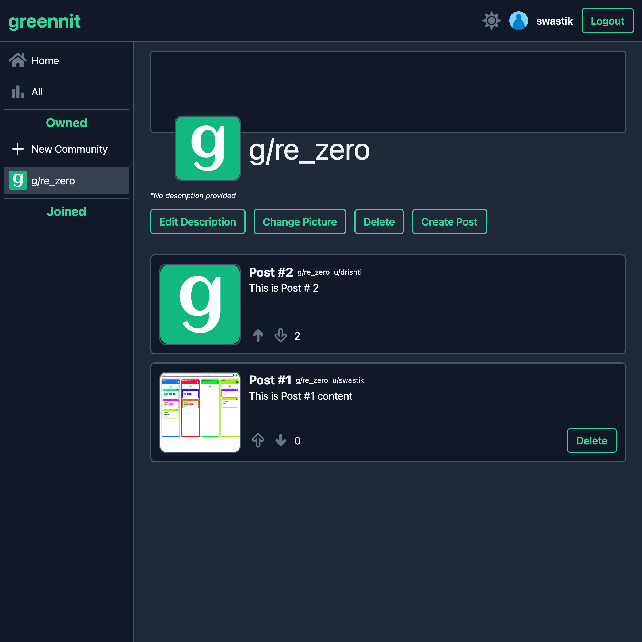Click the downvote arrow on Post #2
The image size is (642, 642).
[x=281, y=336]
